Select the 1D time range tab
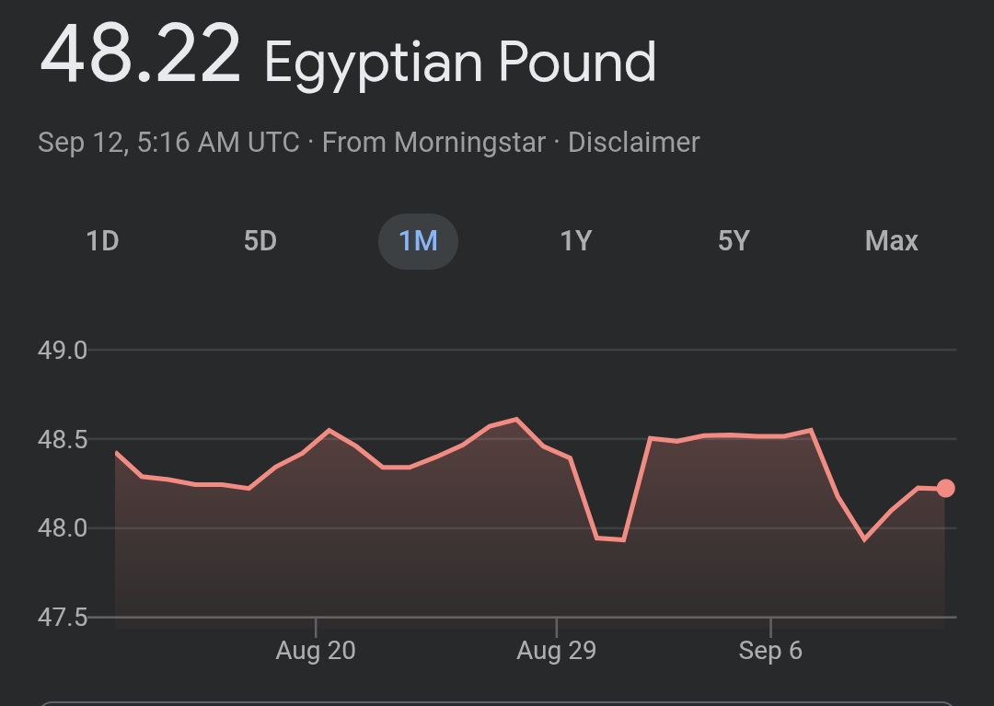994x706 pixels. pyautogui.click(x=102, y=241)
